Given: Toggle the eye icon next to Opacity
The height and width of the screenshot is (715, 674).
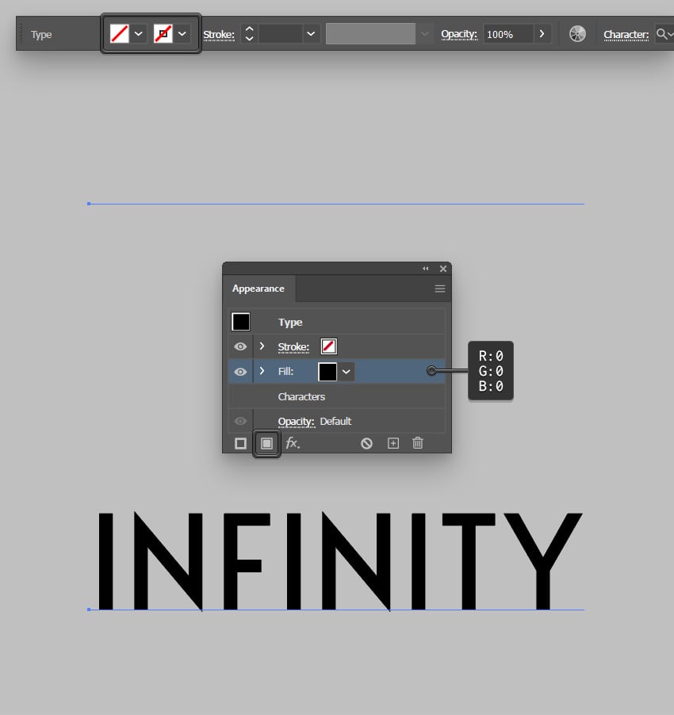Looking at the screenshot, I should tap(240, 421).
